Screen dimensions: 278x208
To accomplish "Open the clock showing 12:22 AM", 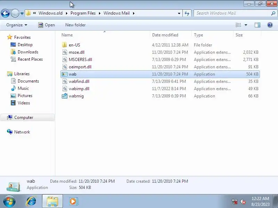I will (260, 199).
